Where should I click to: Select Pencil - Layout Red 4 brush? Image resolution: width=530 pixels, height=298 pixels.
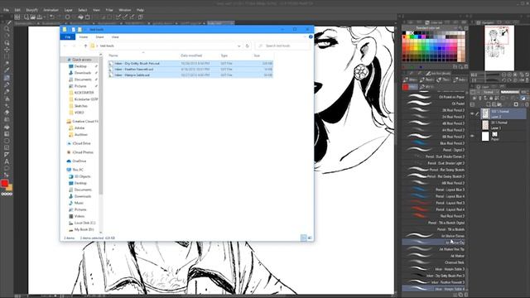tap(433, 209)
